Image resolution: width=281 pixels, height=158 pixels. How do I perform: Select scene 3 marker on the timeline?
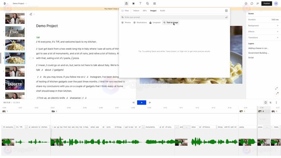(x=242, y=111)
